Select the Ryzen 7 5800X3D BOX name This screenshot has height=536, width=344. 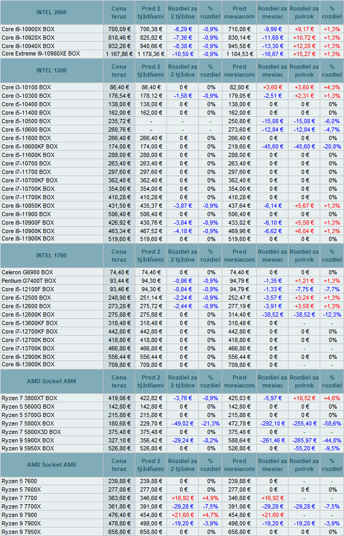[31, 432]
